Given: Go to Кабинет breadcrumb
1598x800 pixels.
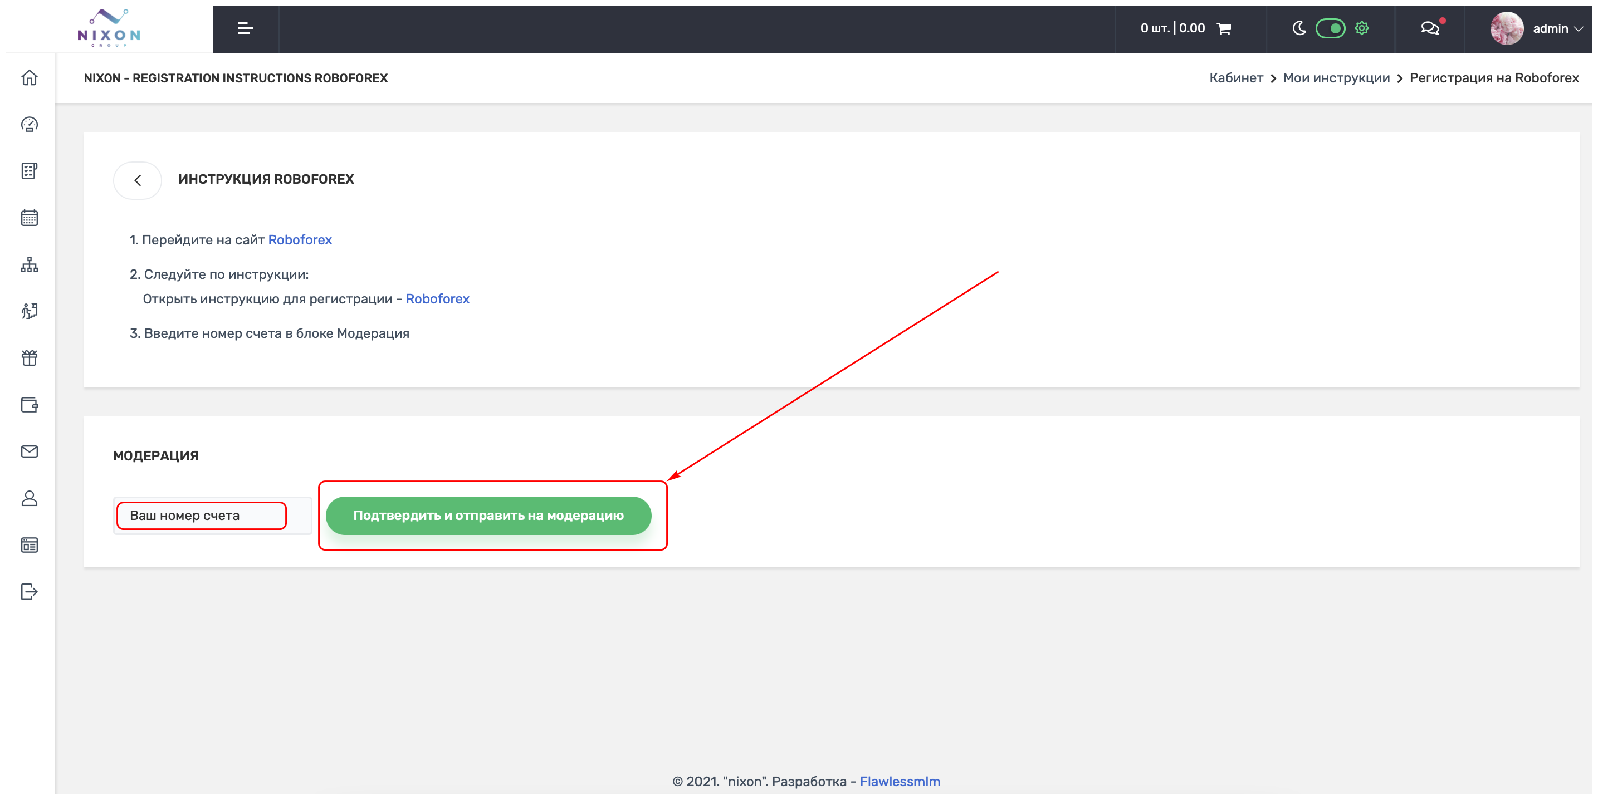Looking at the screenshot, I should pyautogui.click(x=1236, y=78).
